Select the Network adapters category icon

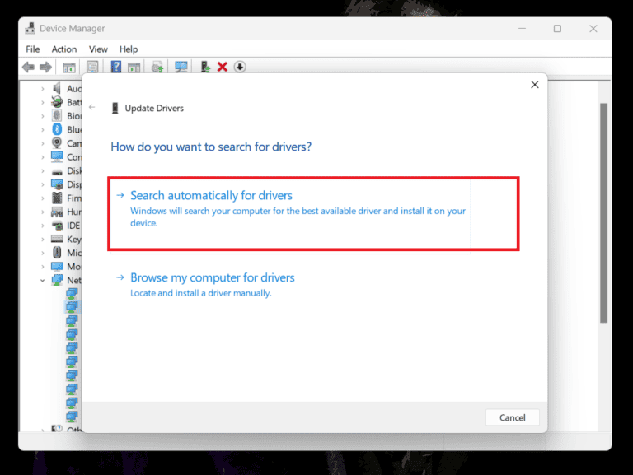pyautogui.click(x=57, y=280)
